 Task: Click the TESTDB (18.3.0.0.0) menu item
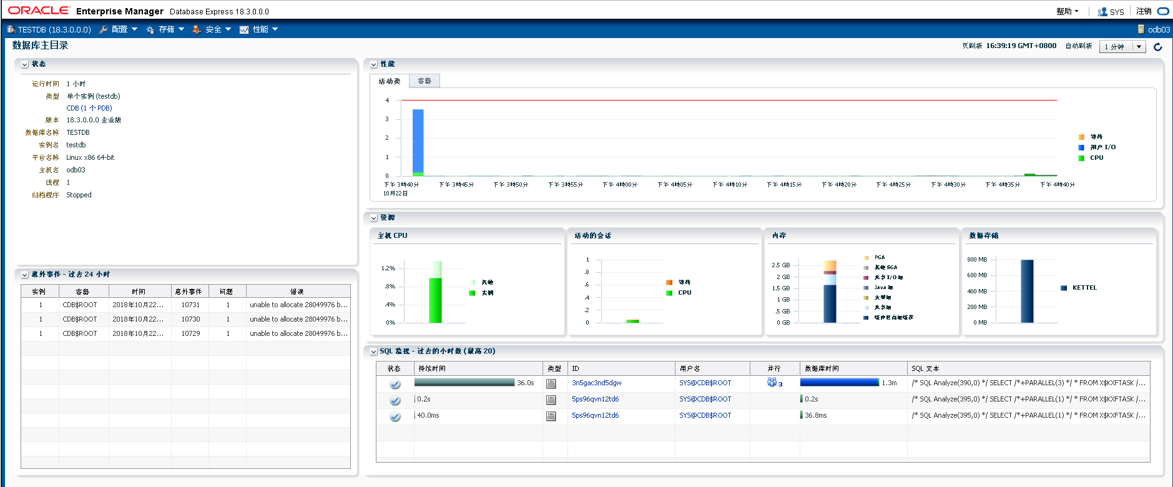coord(54,29)
